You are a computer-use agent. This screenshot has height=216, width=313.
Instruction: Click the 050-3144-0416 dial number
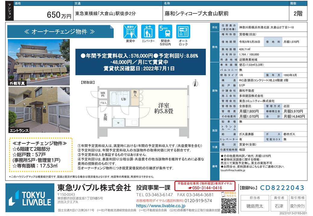[205, 188]
